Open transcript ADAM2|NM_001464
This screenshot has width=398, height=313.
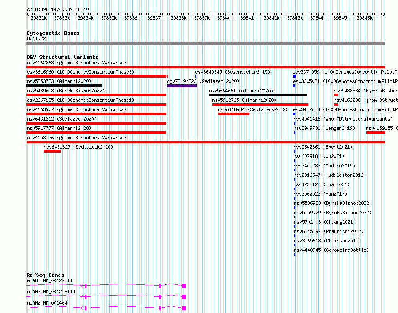[x=47, y=303]
